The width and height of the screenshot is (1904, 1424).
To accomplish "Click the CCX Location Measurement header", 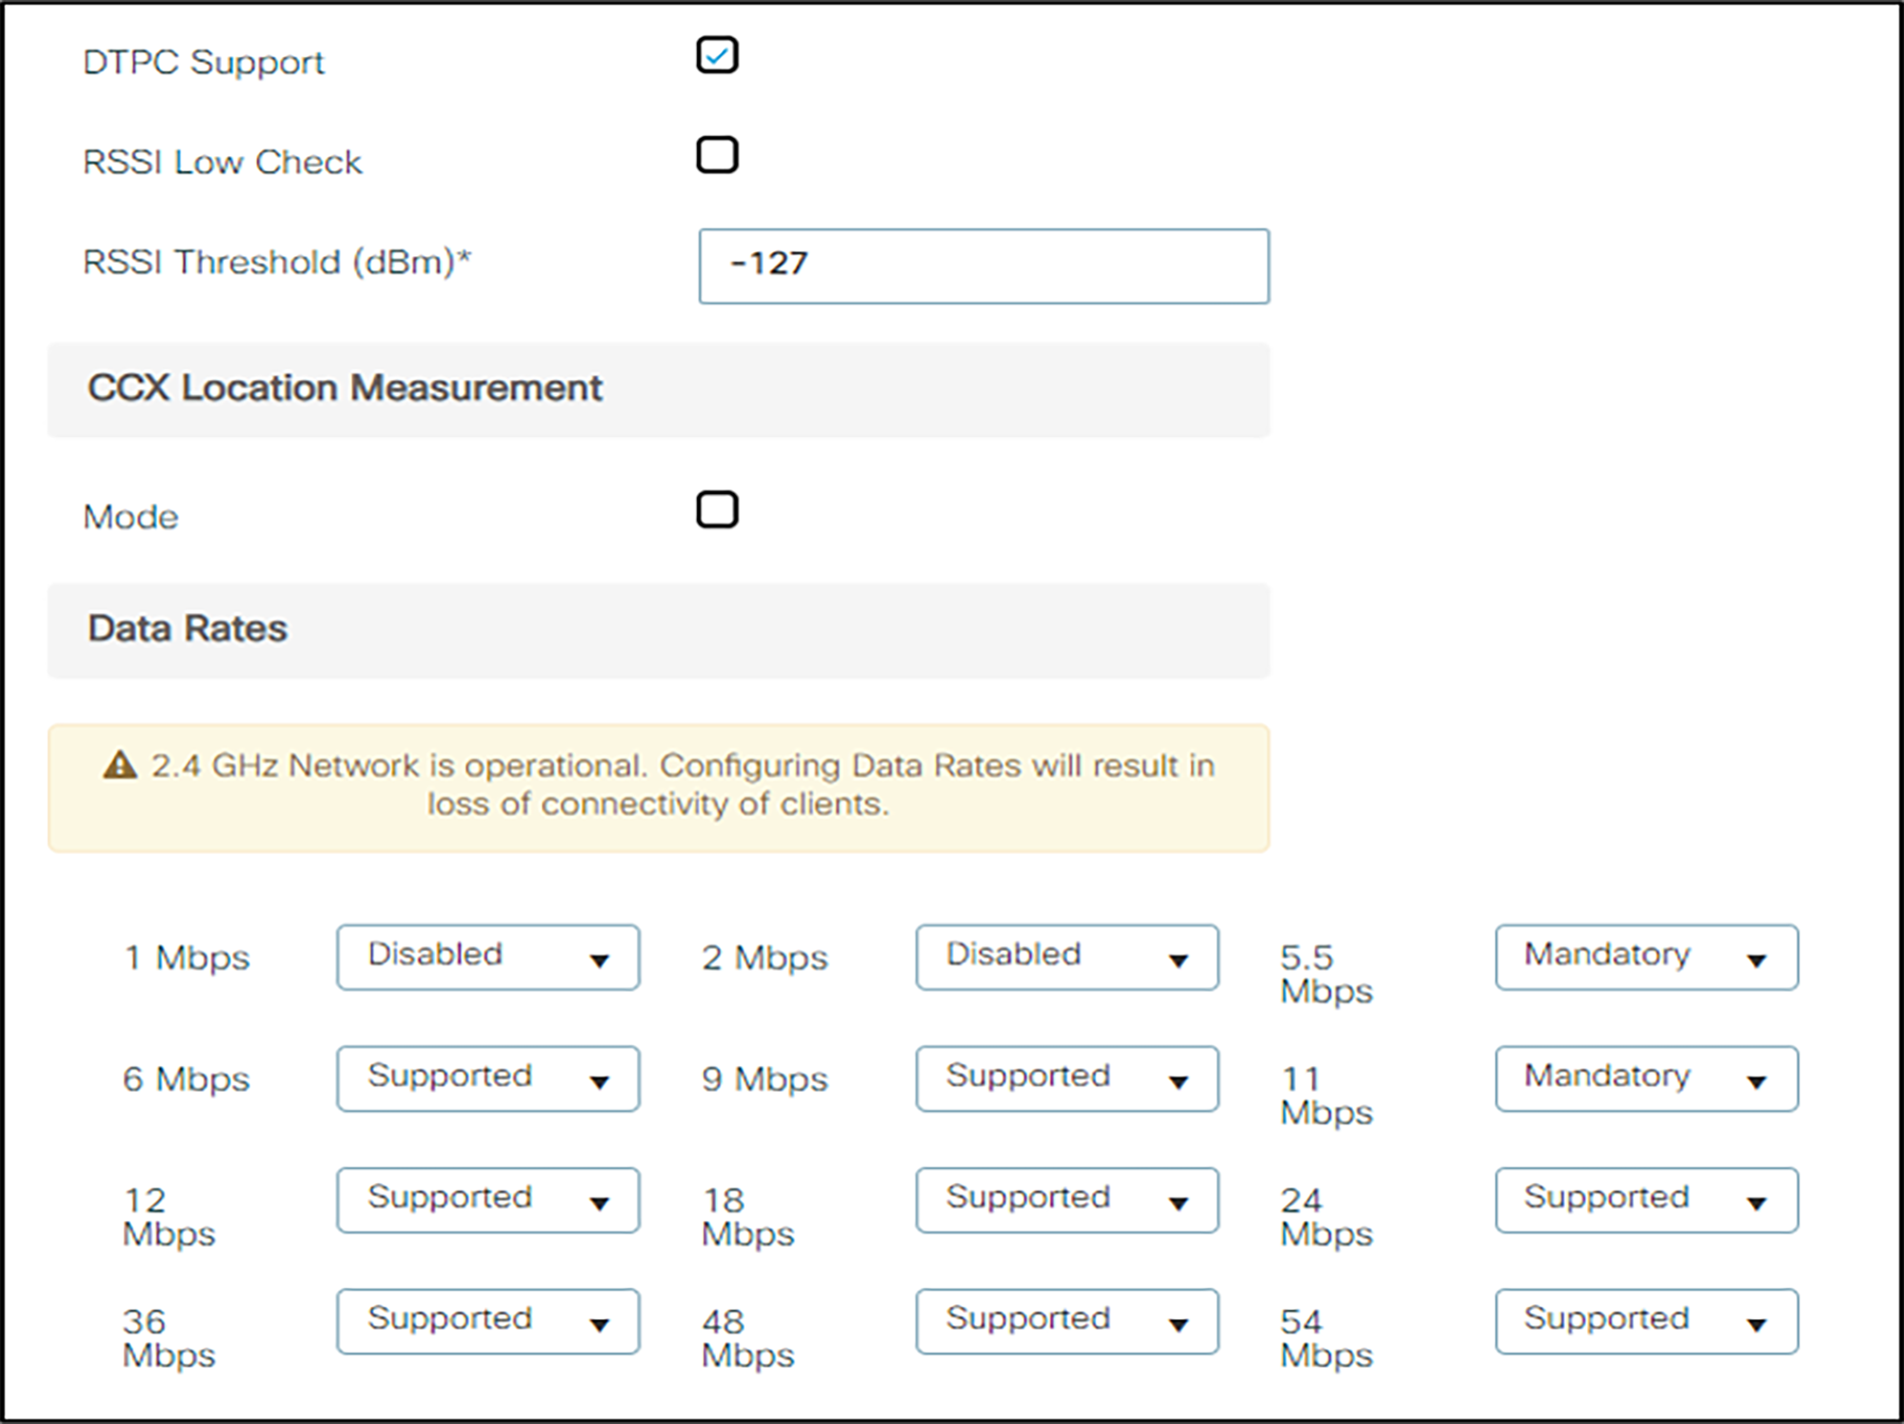I will (x=345, y=388).
